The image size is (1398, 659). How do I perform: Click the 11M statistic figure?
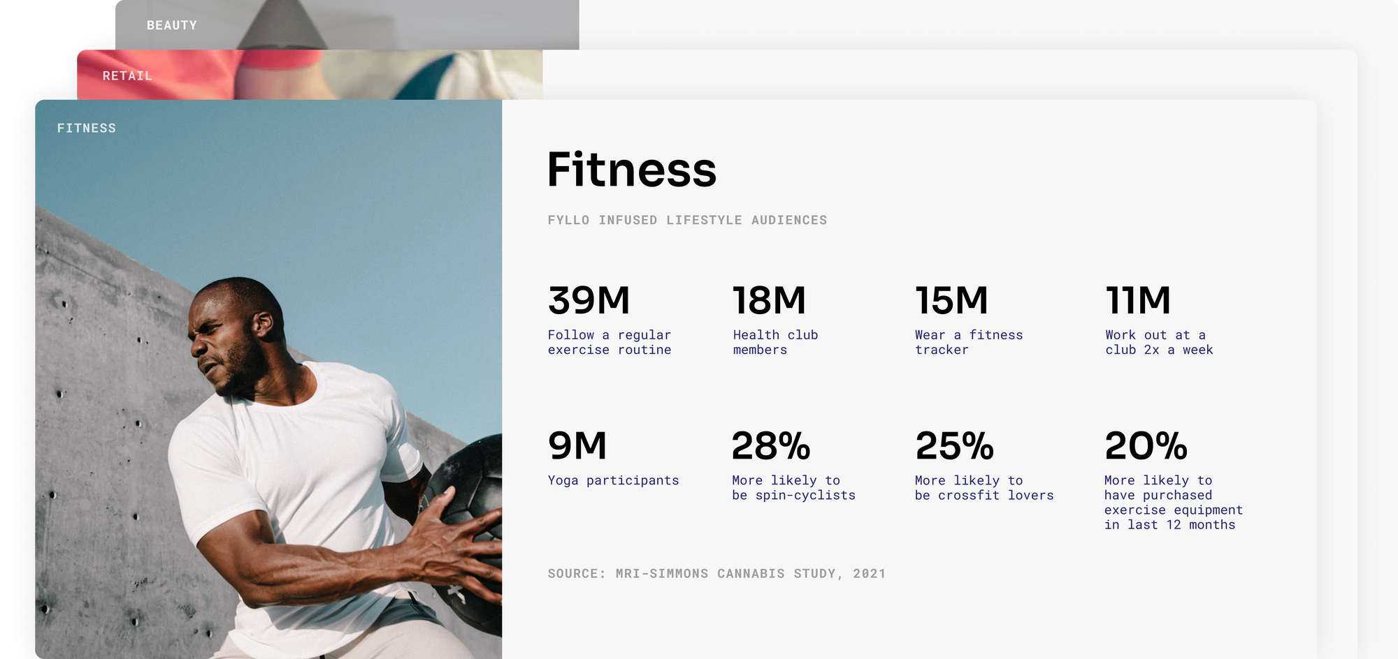(x=1138, y=301)
